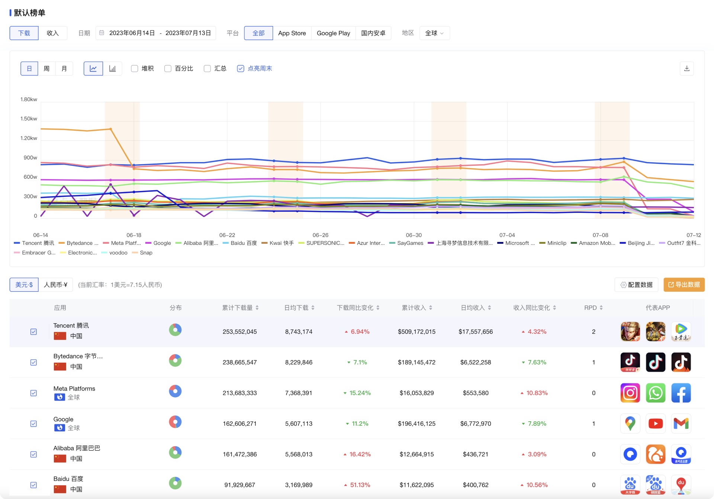This screenshot has height=499, width=714.
Task: Switch granularity to 周
Action: click(46, 69)
